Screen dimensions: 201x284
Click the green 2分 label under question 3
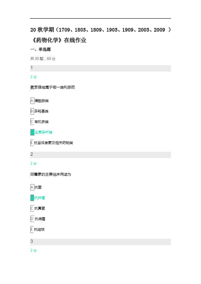pyautogui.click(x=34, y=250)
